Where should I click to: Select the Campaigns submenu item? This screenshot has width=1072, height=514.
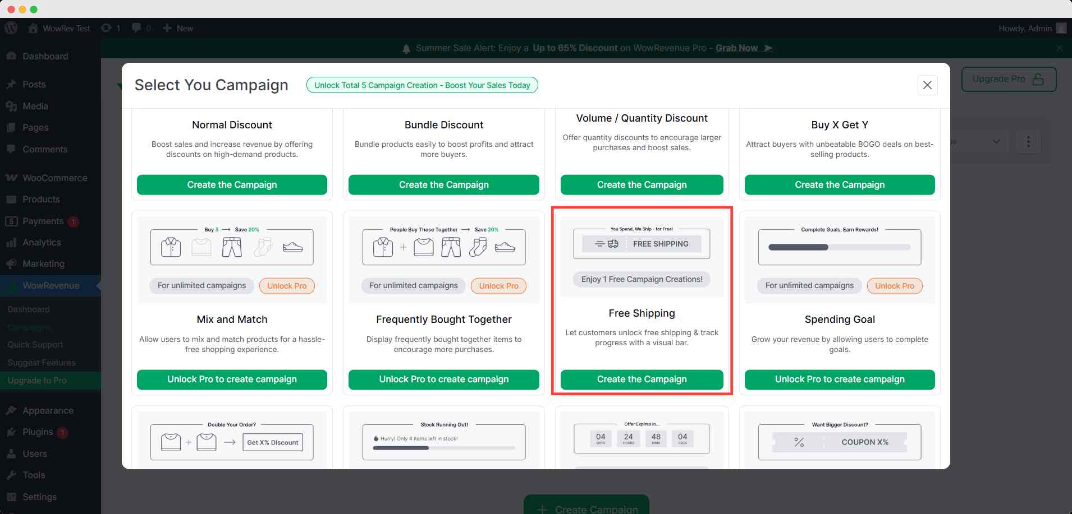click(29, 327)
